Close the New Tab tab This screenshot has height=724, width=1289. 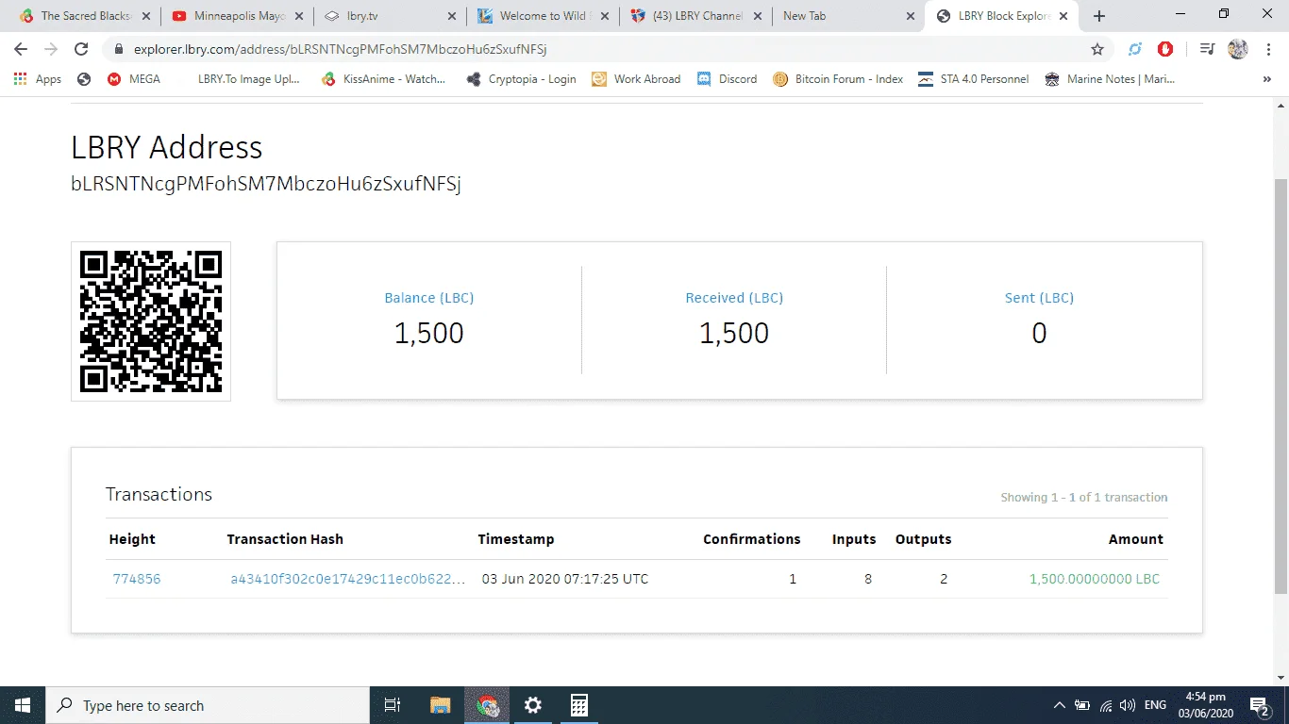click(x=911, y=16)
